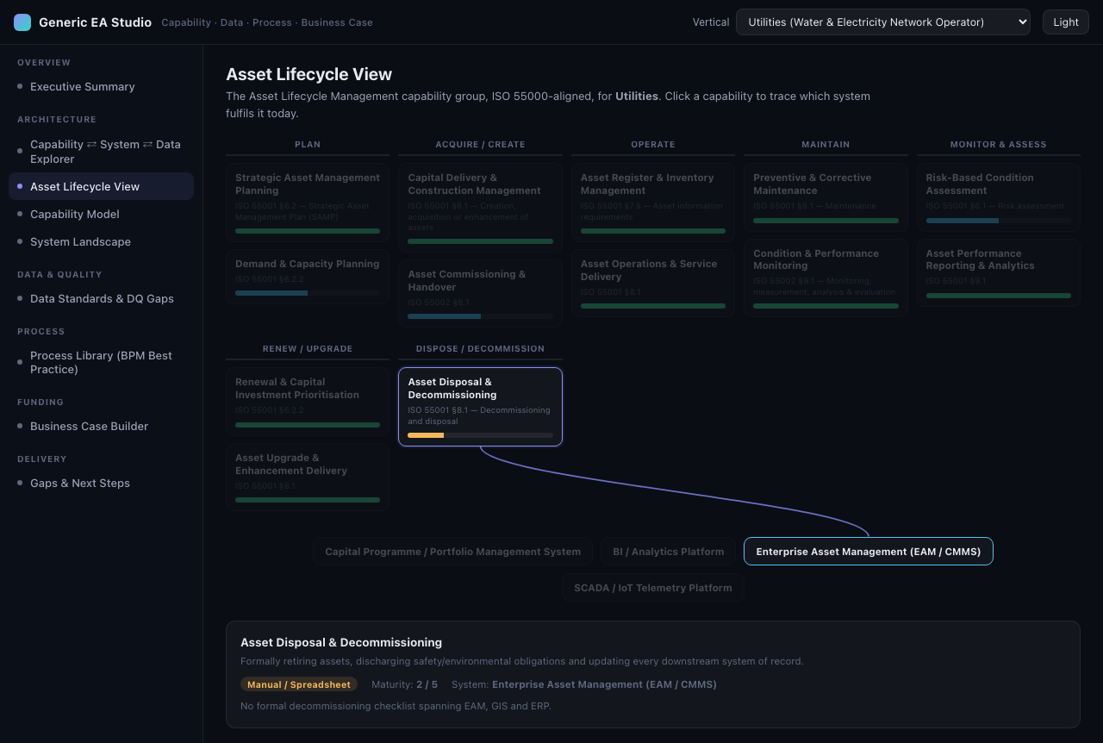
Task: Open Data Standards & DQ Gaps
Action: tap(102, 298)
